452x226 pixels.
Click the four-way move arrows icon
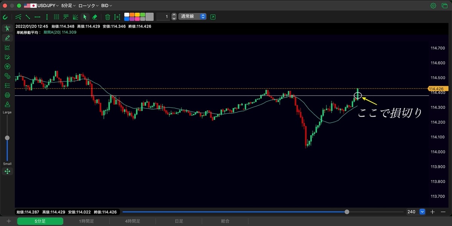[x=7, y=171]
